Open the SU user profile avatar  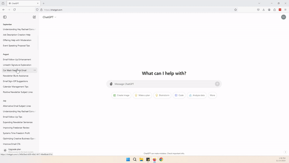284,17
